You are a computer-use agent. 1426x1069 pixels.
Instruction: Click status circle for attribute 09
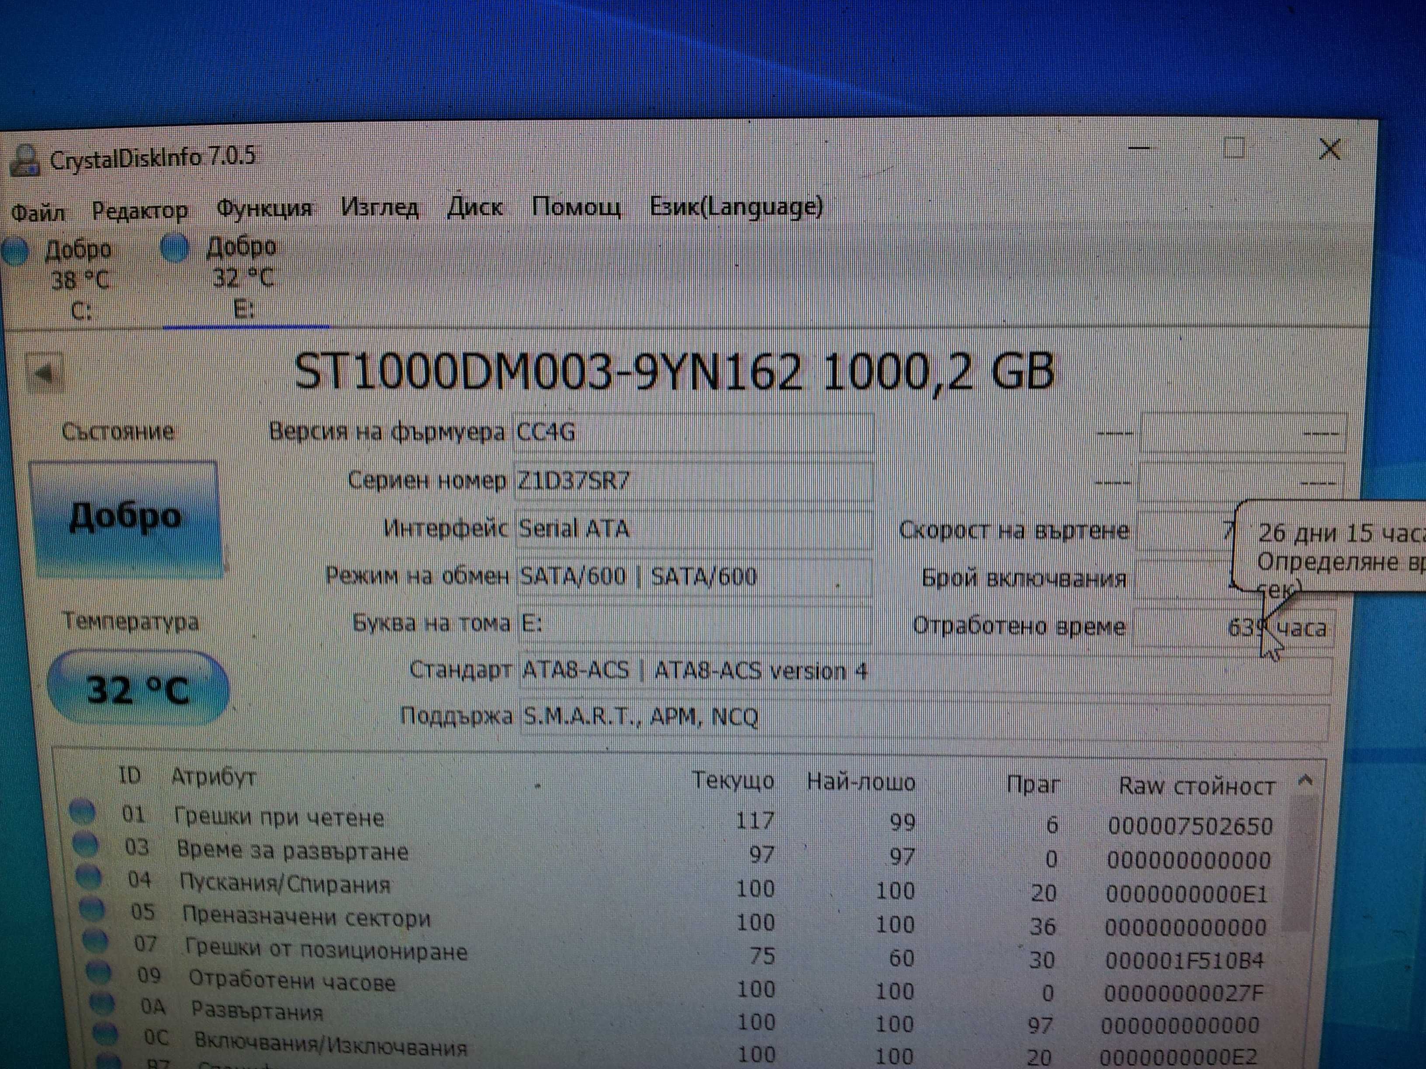(99, 972)
